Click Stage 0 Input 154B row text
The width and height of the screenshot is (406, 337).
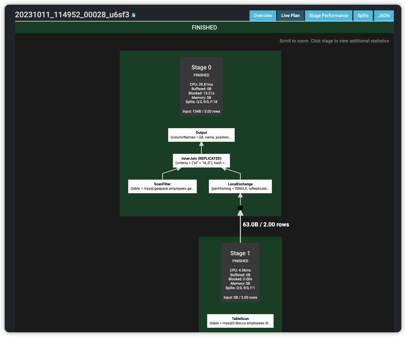(x=201, y=111)
